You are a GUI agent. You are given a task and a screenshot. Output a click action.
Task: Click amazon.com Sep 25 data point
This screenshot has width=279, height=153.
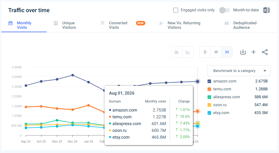point(26,86)
